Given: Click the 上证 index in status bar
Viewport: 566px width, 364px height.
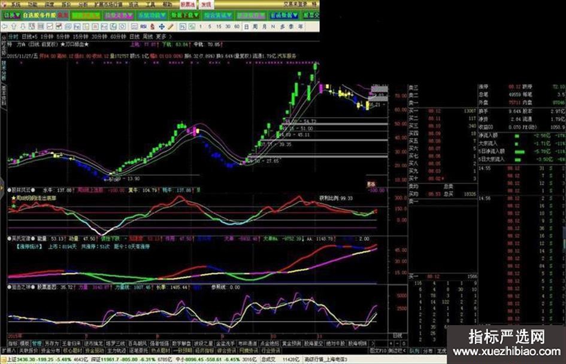Looking at the screenshot, I should (x=48, y=359).
